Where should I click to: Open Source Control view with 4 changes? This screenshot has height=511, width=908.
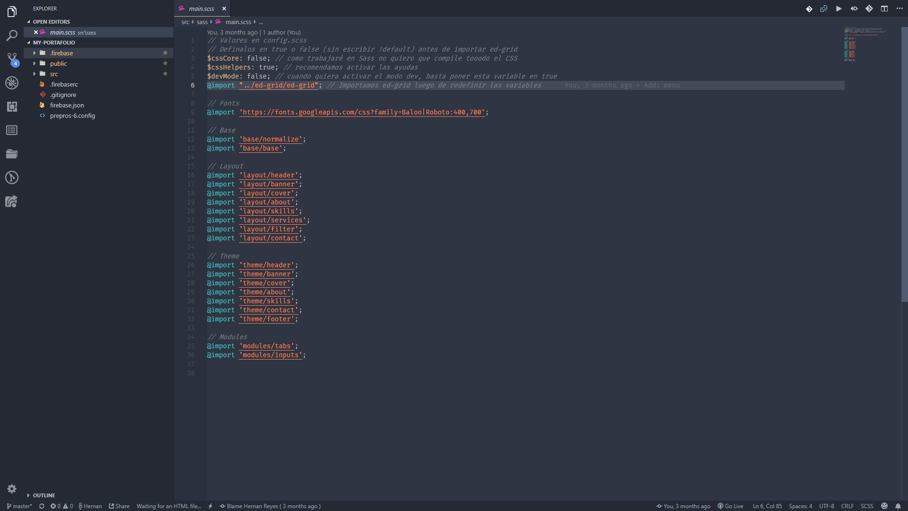click(x=12, y=59)
